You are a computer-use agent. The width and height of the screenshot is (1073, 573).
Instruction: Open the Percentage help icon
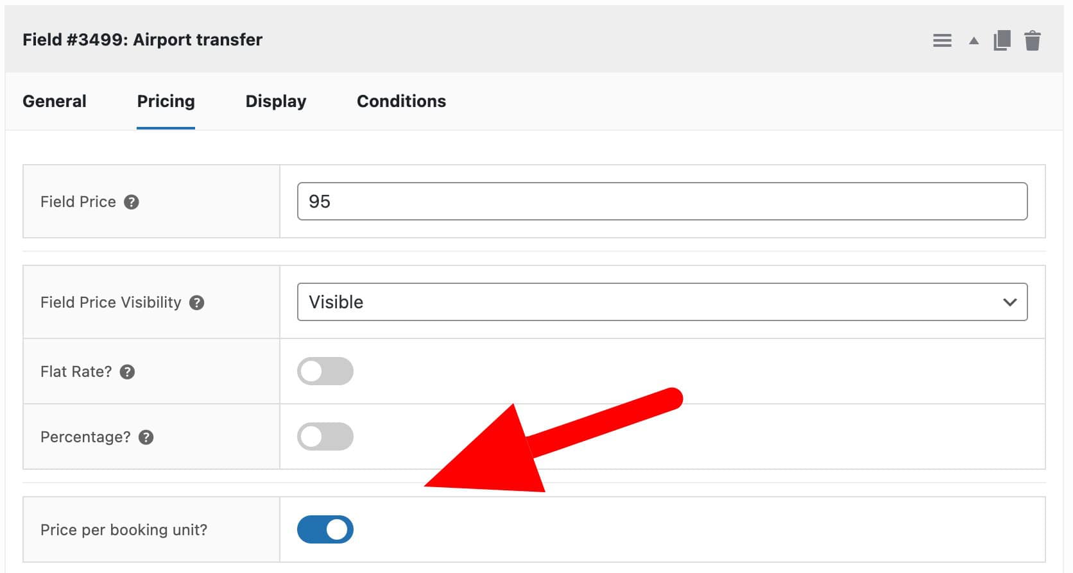point(146,437)
